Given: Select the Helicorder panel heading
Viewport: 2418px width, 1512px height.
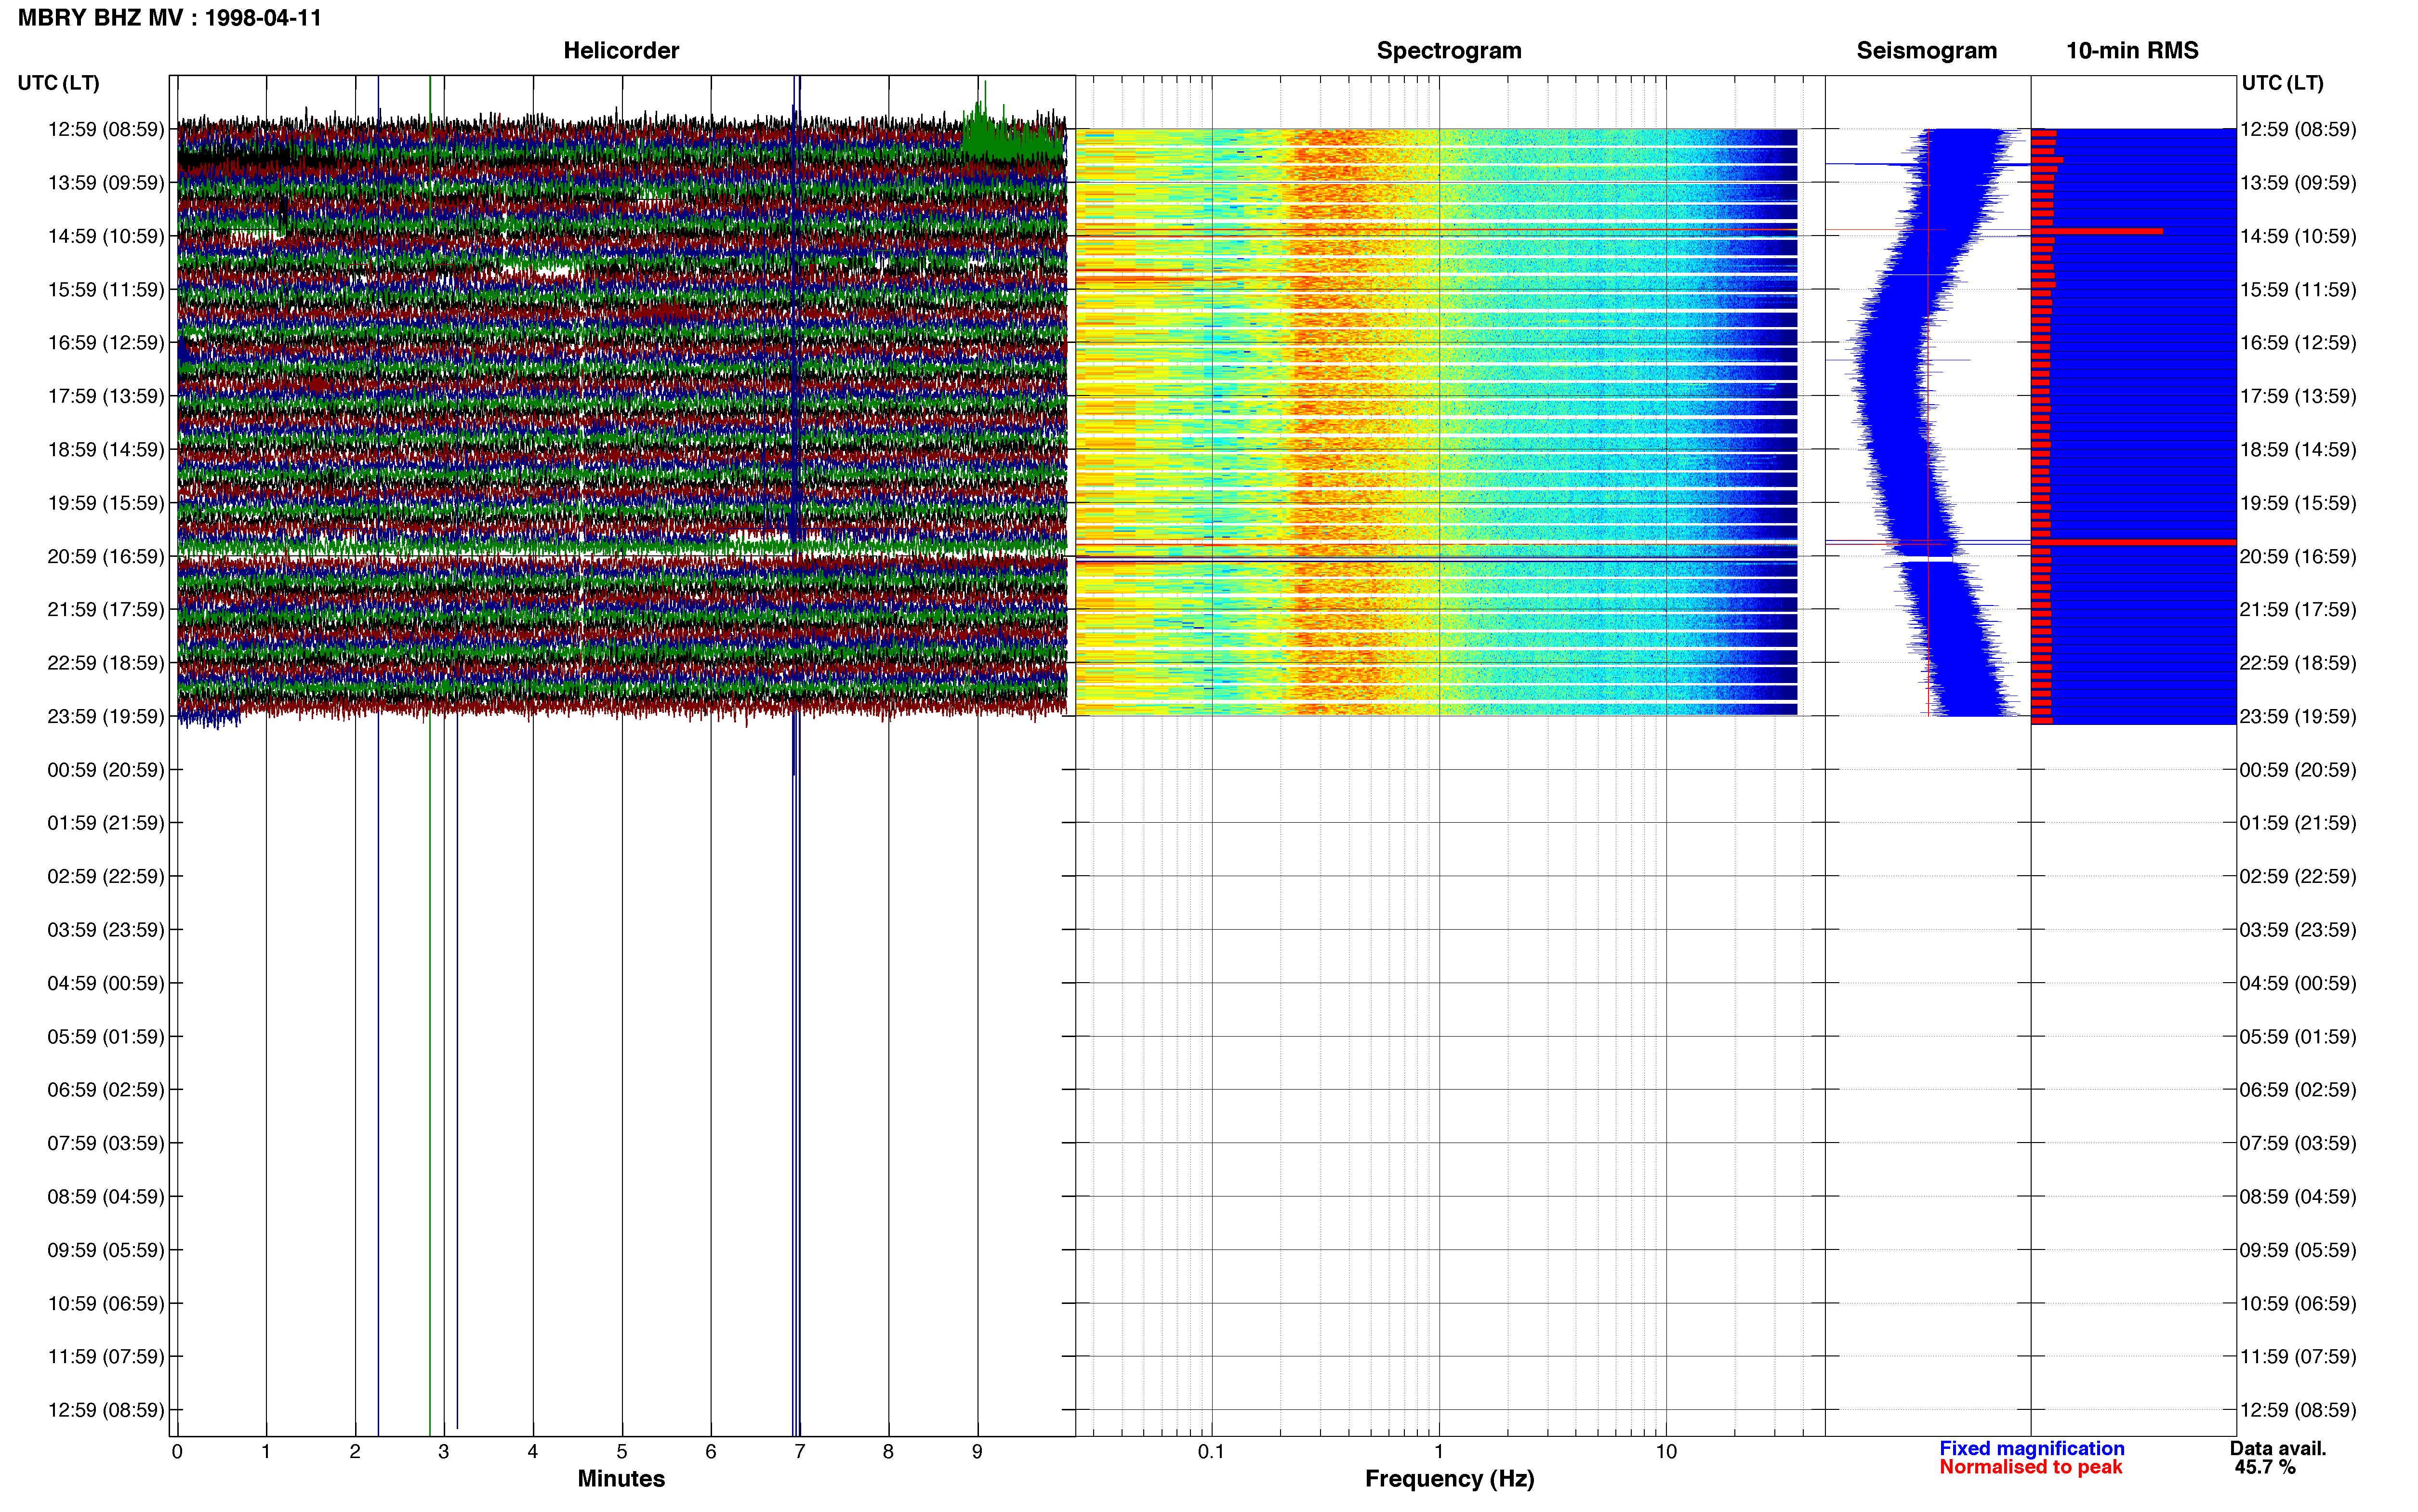Looking at the screenshot, I should pyautogui.click(x=621, y=51).
